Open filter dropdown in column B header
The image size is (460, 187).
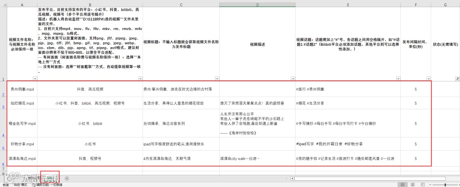(140, 78)
